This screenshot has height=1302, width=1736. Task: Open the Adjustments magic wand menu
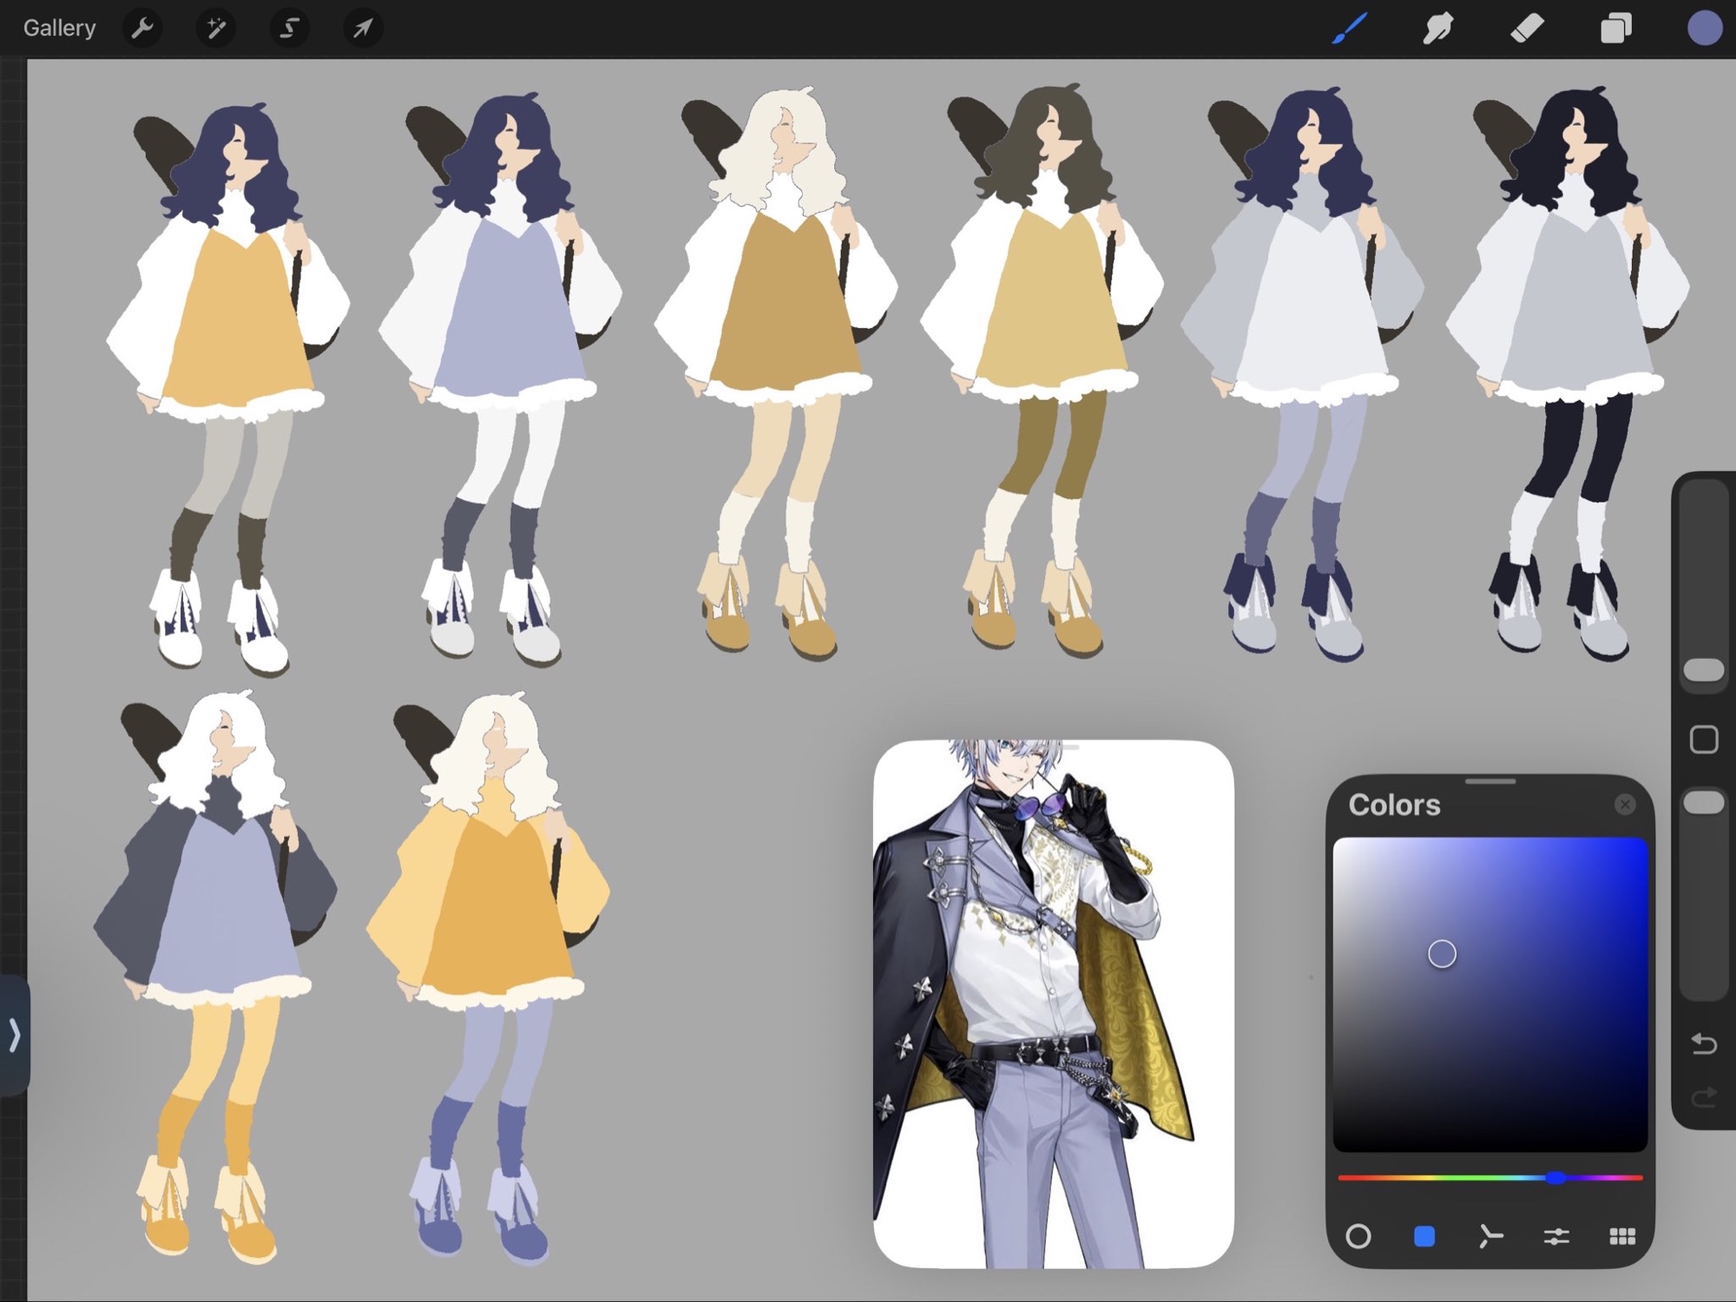[215, 29]
